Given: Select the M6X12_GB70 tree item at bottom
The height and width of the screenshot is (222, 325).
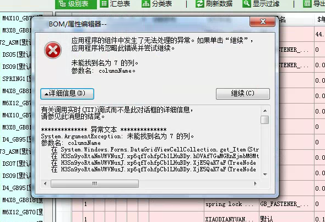Looking at the screenshot, I should click(23, 212).
